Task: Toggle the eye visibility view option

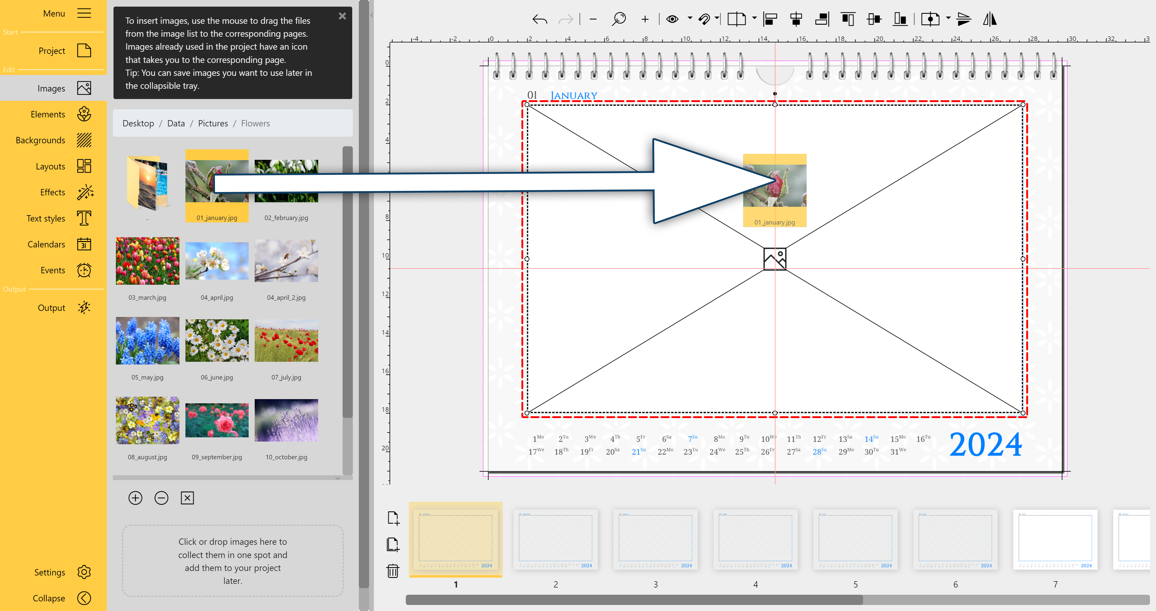Action: coord(672,19)
